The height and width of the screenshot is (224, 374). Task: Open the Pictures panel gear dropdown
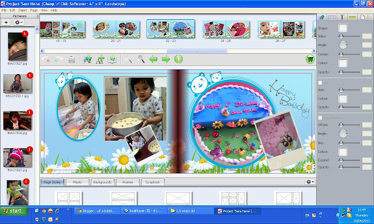[19, 22]
